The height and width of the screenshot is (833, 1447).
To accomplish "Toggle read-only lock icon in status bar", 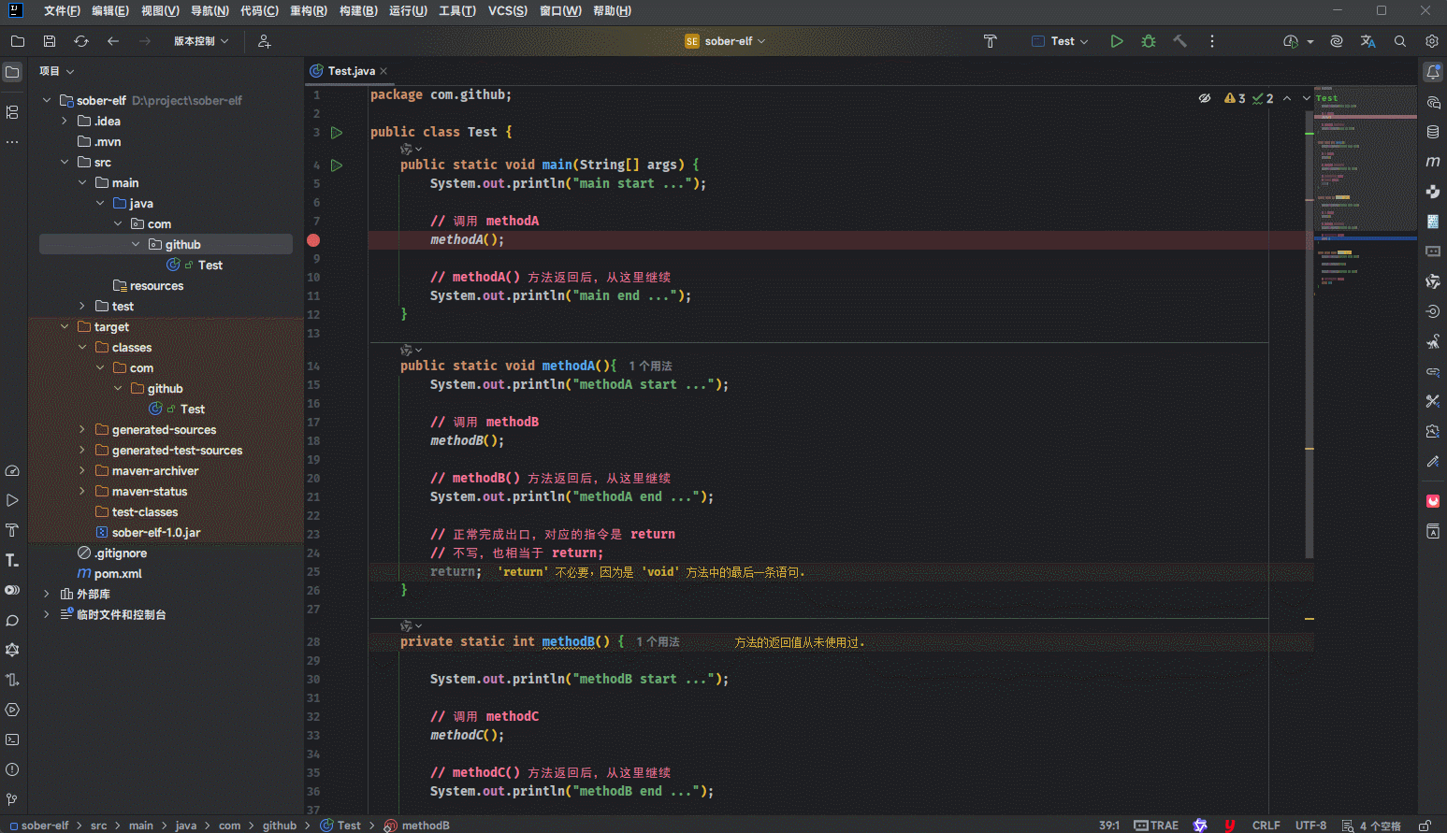I will [x=1425, y=826].
